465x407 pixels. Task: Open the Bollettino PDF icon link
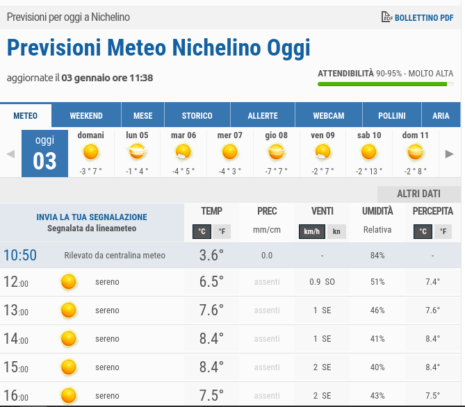[x=387, y=17]
